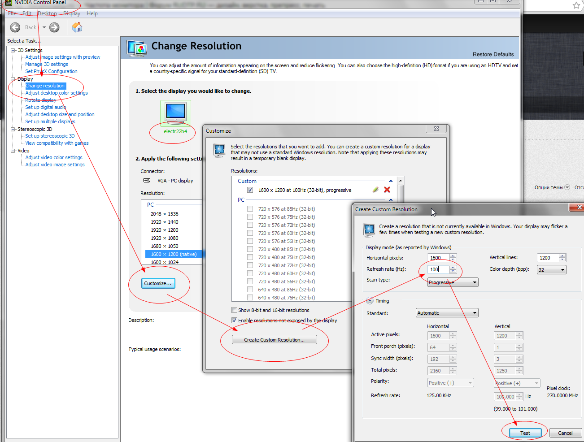The image size is (584, 442).
Task: Click the Vertical lines input field
Action: click(548, 258)
